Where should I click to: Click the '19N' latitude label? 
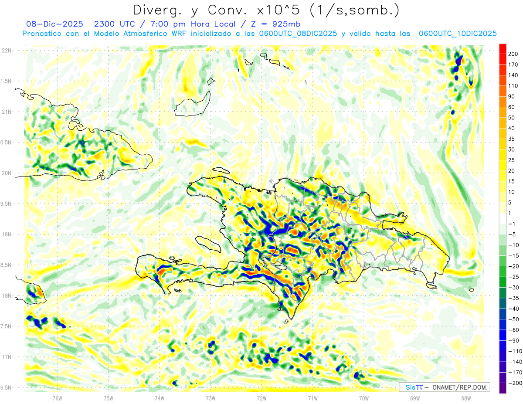(x=7, y=234)
